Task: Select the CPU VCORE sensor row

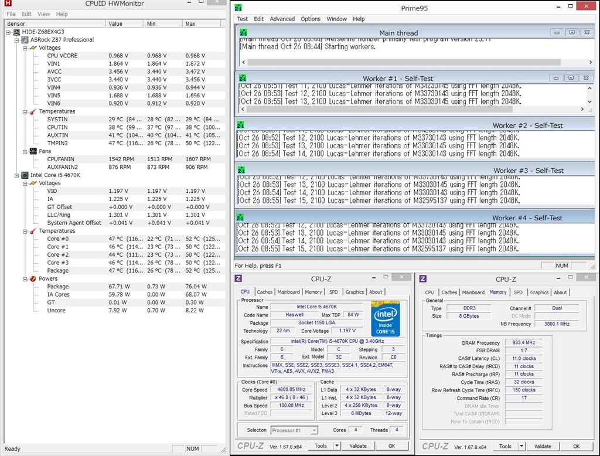Action: [x=62, y=56]
